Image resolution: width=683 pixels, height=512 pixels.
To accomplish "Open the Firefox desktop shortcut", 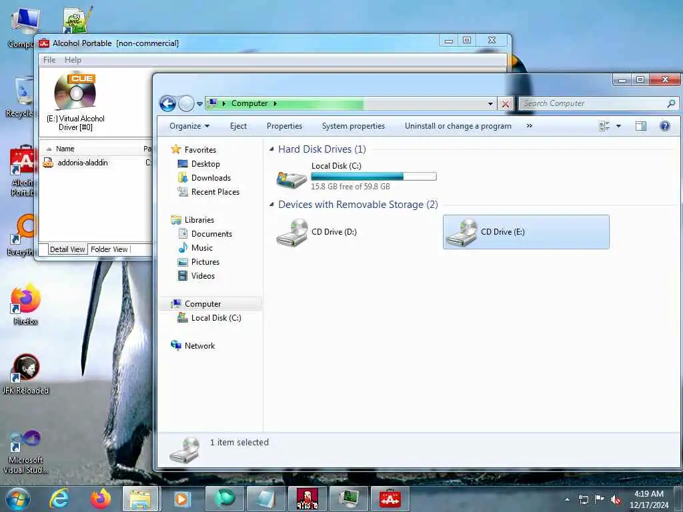I will [25, 304].
